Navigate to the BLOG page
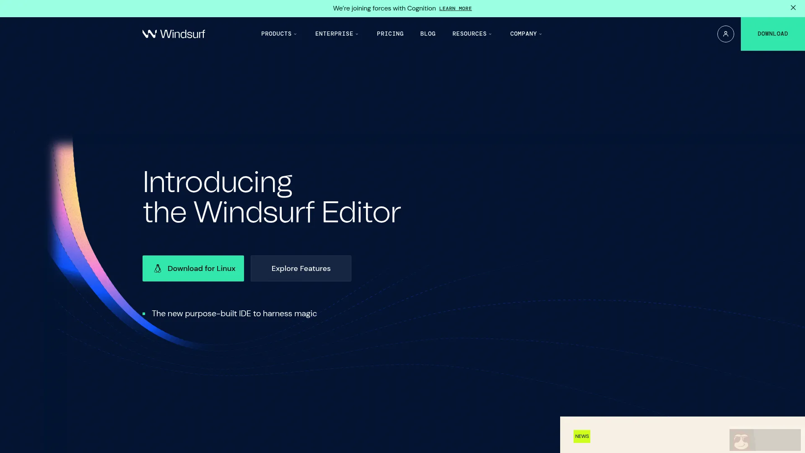Viewport: 805px width, 453px height. (x=428, y=34)
